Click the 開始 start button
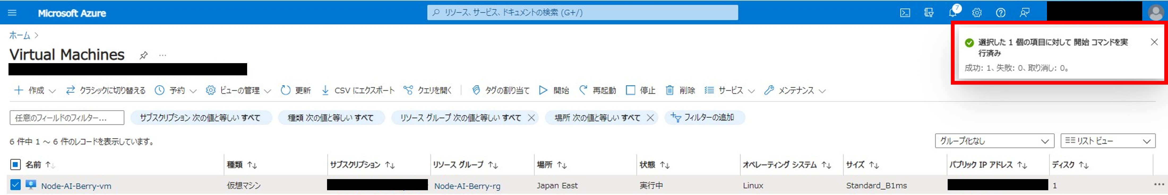This screenshot has height=195, width=1168. tap(554, 90)
